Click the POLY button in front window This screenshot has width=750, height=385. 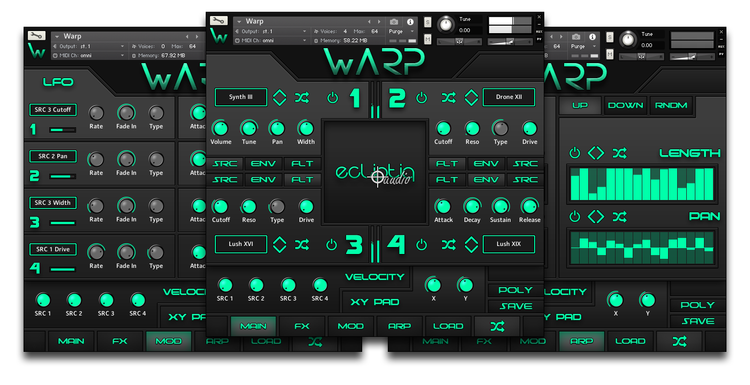click(515, 290)
